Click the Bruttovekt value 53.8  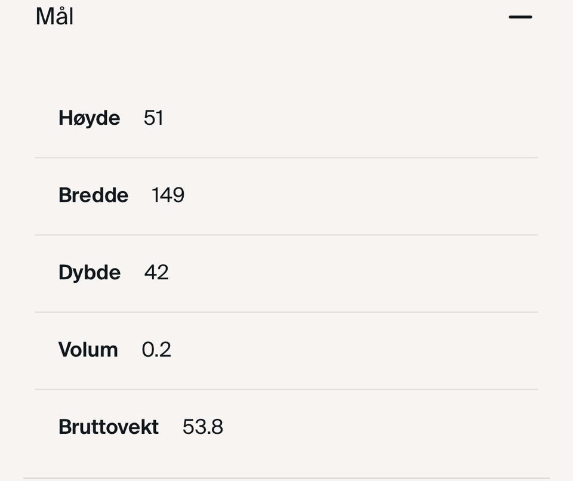[x=202, y=427]
